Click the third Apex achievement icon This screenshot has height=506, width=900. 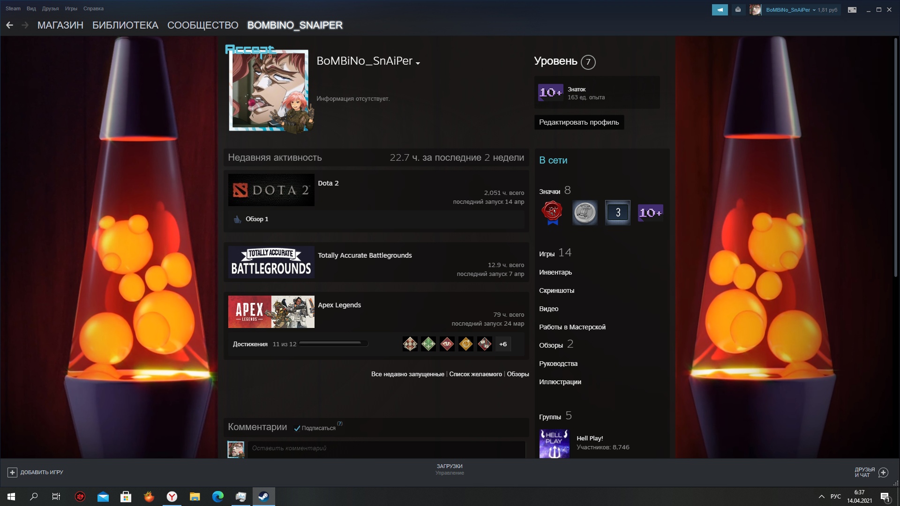(x=447, y=344)
